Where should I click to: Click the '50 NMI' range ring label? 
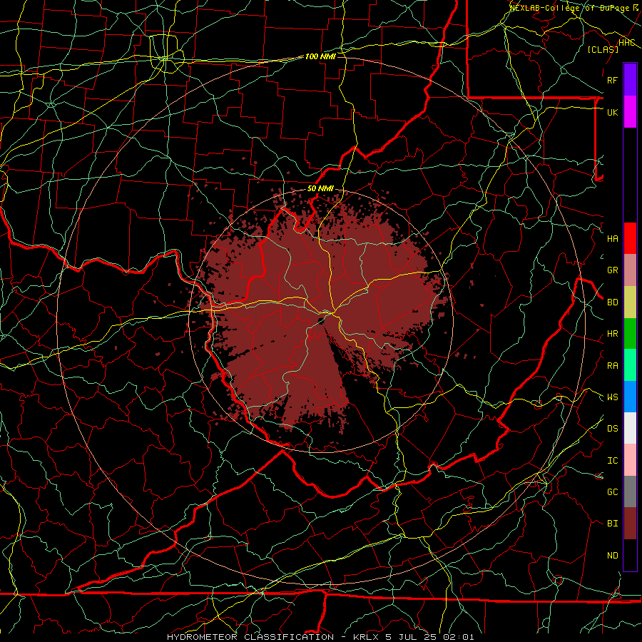click(x=320, y=188)
